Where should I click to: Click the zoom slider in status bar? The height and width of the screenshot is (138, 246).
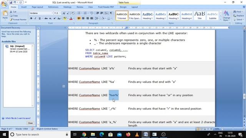pyautogui.click(x=233, y=129)
